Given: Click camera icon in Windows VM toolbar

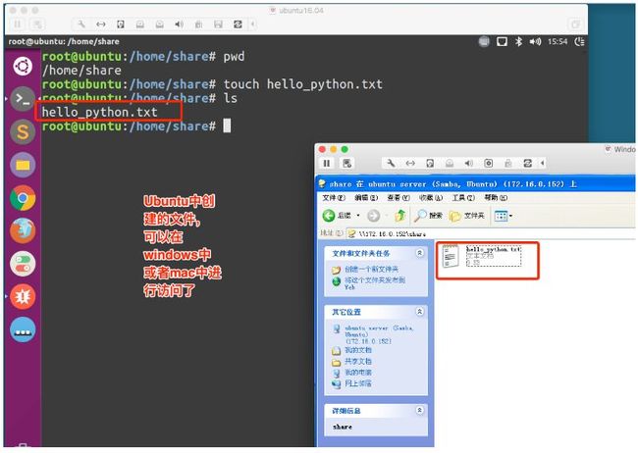Looking at the screenshot, I should 488,163.
